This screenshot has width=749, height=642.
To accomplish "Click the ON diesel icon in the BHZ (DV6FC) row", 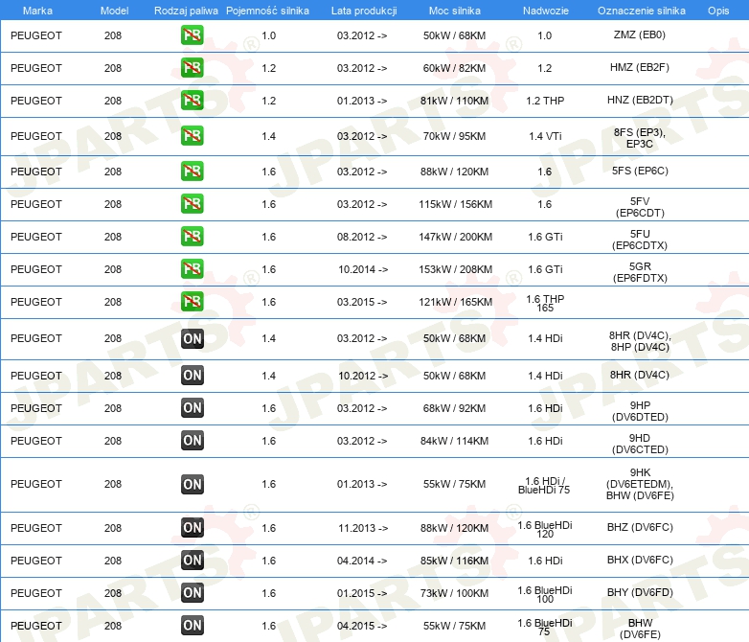I will pos(192,527).
